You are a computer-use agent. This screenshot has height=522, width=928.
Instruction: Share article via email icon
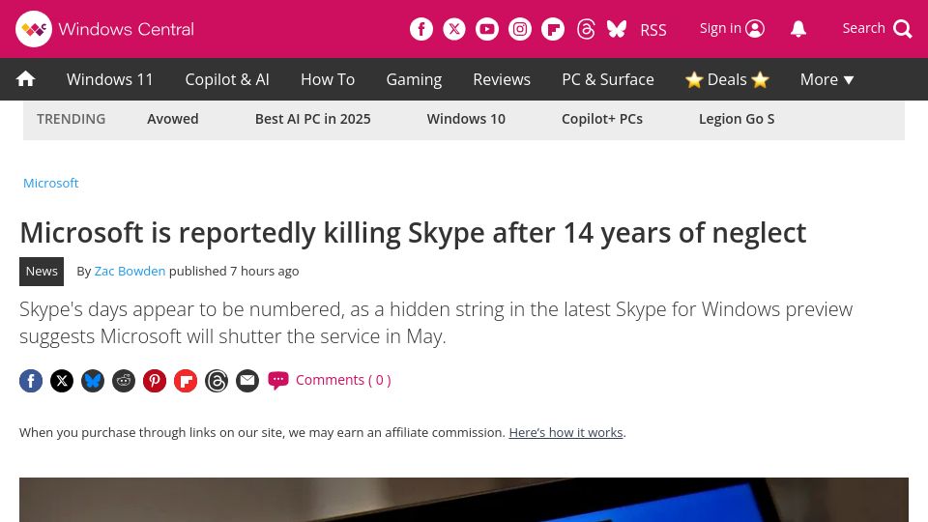247,381
